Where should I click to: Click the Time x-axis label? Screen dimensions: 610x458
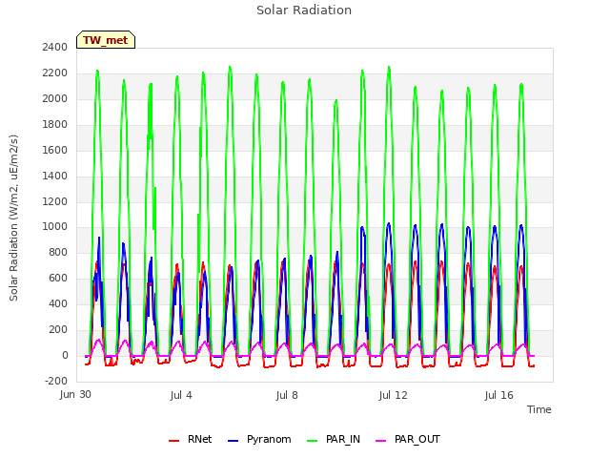[x=539, y=409]
